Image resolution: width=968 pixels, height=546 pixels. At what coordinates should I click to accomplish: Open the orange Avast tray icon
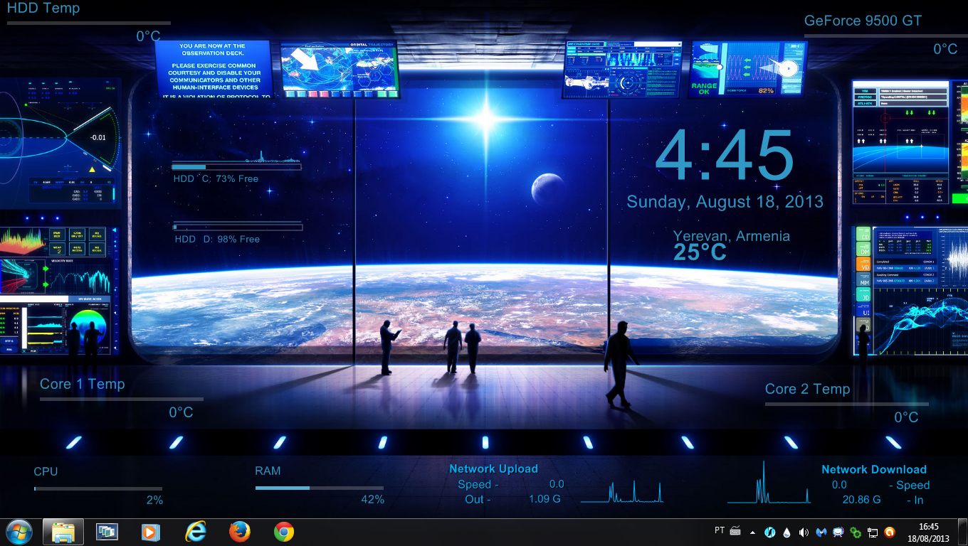tap(890, 532)
